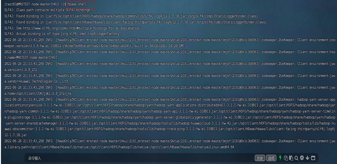Open the magnifier search icon
Image resolution: width=337 pixels, height=164 pixels.
(296, 158)
